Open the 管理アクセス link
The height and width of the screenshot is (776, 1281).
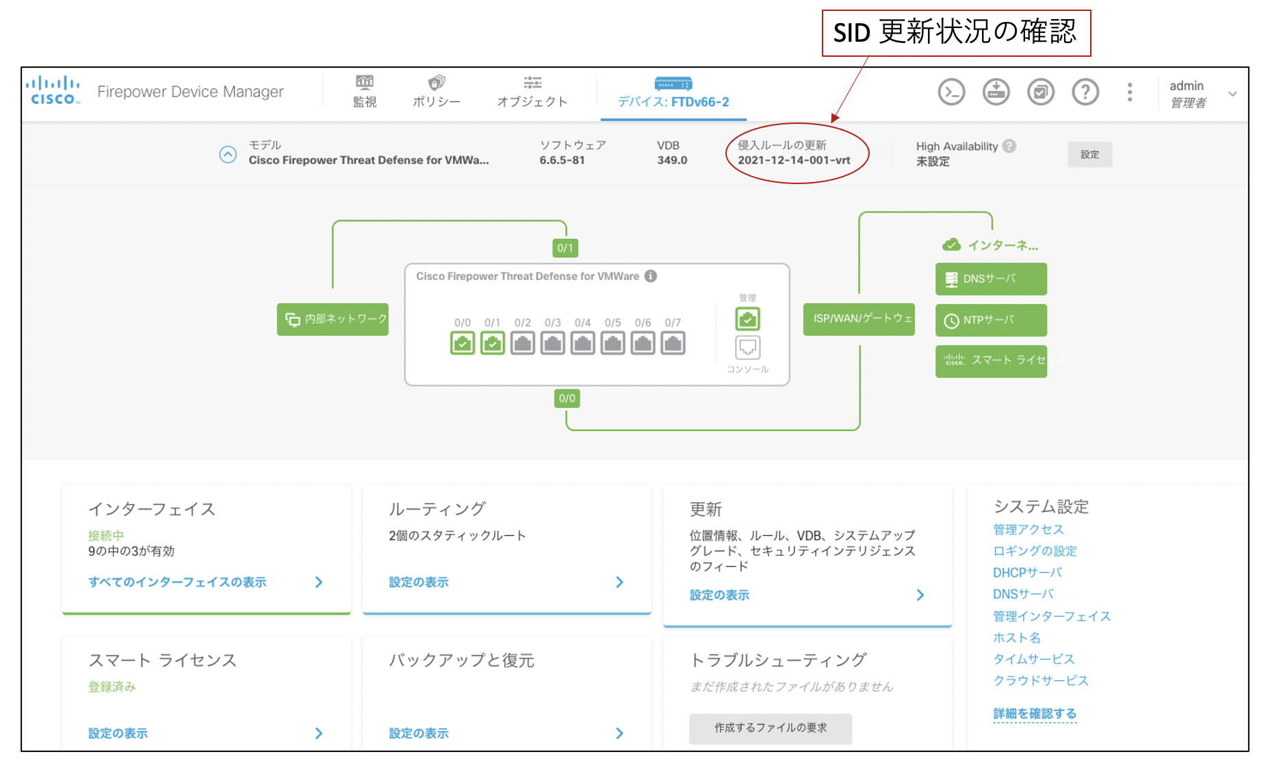pos(1028,529)
